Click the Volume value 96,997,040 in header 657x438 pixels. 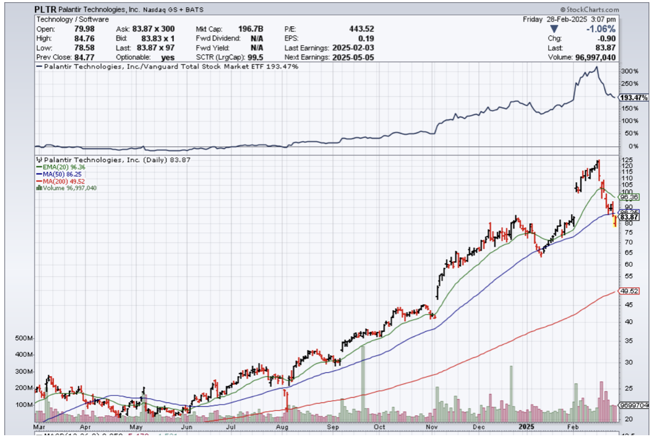click(595, 57)
